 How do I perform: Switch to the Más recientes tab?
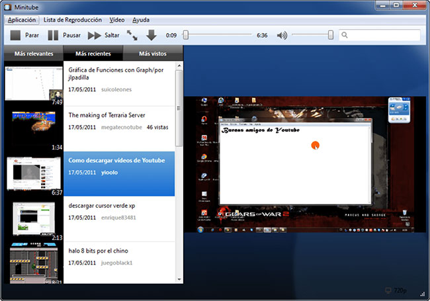coord(93,54)
